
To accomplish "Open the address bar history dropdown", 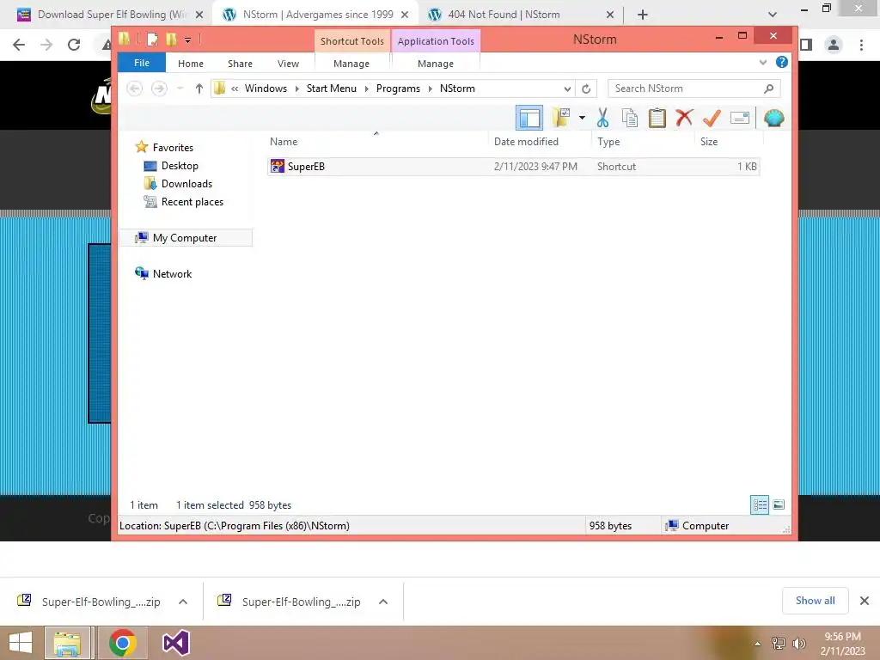I will 567,89.
